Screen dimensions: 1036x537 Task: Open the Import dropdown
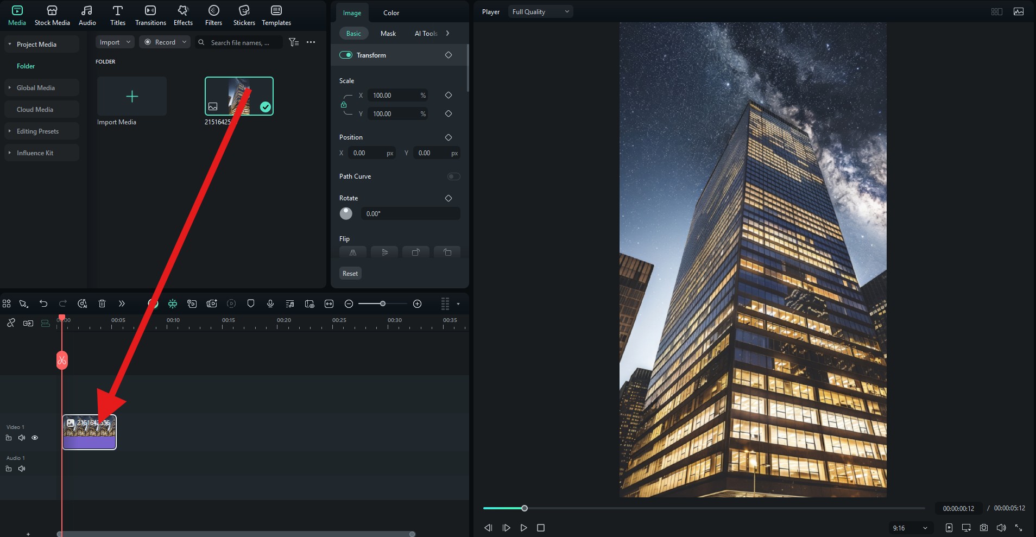click(115, 42)
